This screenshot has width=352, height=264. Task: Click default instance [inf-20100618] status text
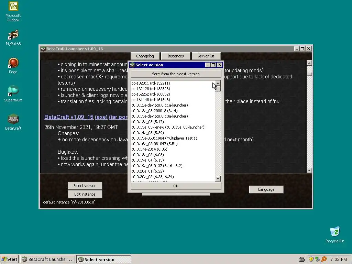69,202
